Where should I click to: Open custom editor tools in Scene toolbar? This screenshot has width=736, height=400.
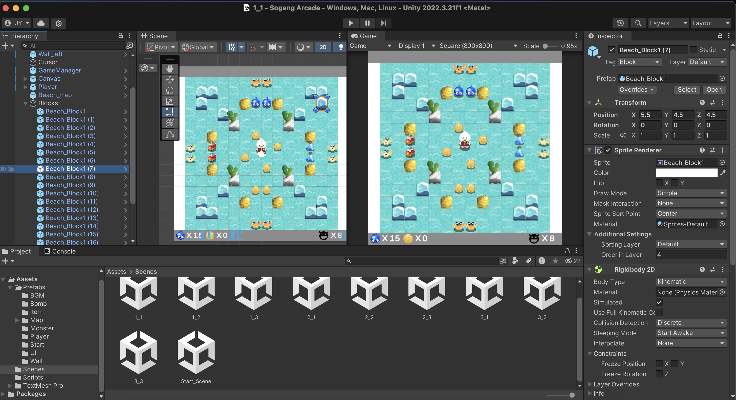170,134
